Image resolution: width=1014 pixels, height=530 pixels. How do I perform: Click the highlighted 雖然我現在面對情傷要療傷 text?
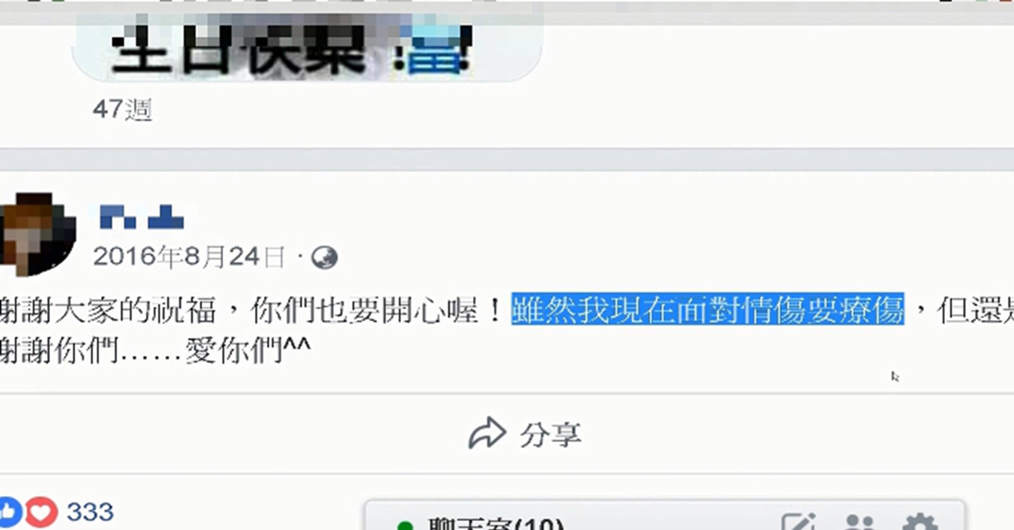click(708, 309)
